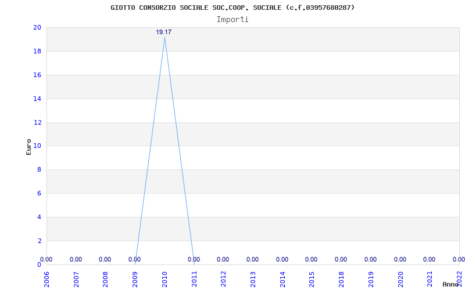Viewport: 465px width, 290px height.
Task: Click y-axis tick value 18
Action: (37, 51)
